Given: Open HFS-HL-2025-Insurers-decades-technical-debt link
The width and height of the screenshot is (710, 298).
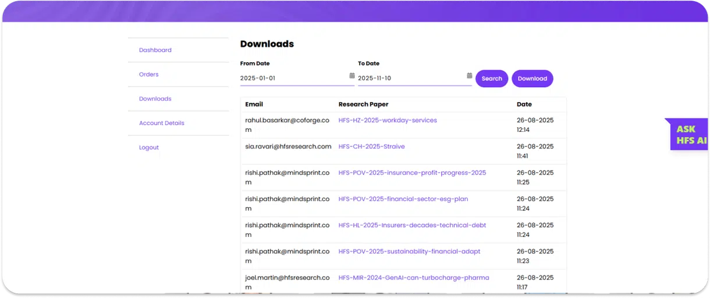Looking at the screenshot, I should pyautogui.click(x=411, y=225).
